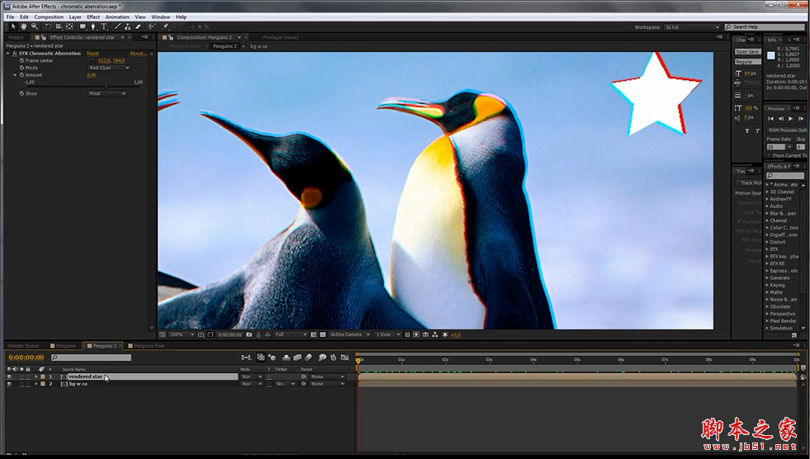Open the Layer menu
This screenshot has width=810, height=459.
75,17
